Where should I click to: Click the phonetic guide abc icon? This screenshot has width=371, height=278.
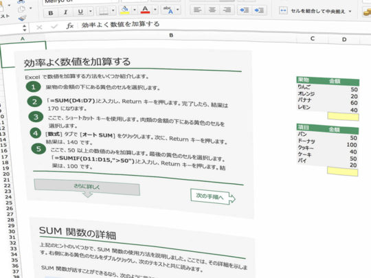click(168, 10)
